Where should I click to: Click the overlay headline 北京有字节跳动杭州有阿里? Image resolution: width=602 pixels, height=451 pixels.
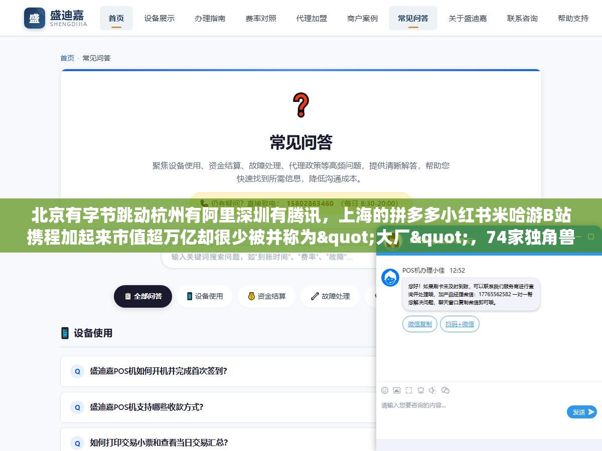pyautogui.click(x=301, y=225)
